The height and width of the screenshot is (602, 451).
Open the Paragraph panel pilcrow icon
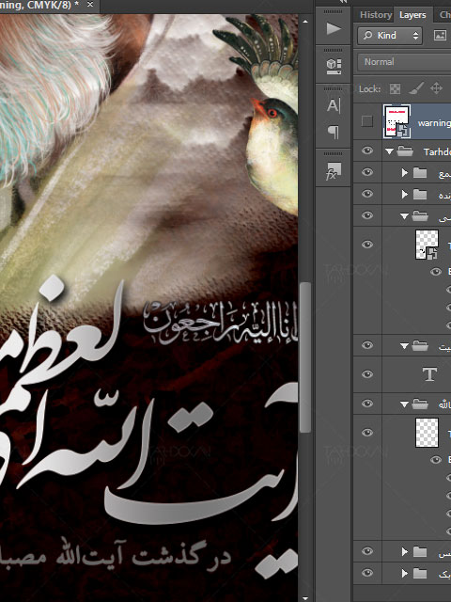(x=334, y=133)
